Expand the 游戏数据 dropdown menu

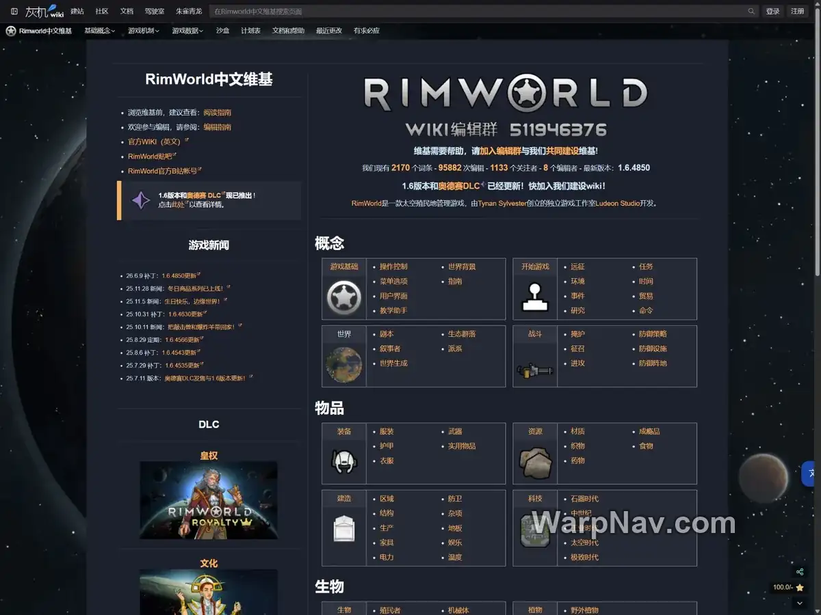(187, 31)
